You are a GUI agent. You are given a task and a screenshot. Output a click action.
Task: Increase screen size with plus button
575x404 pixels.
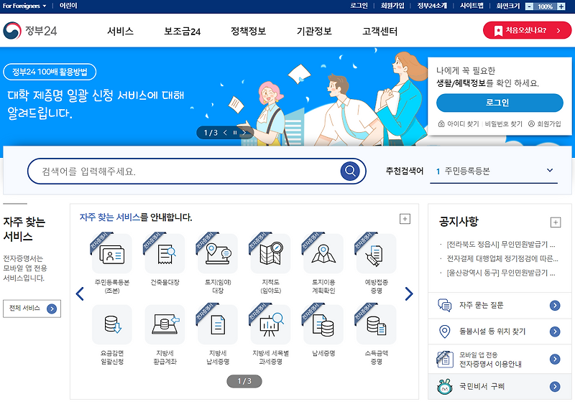tap(561, 6)
